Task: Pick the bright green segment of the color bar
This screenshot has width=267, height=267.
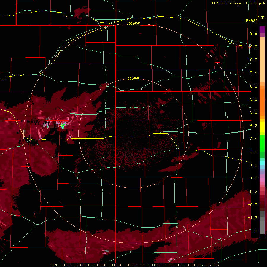Action: click(262, 143)
